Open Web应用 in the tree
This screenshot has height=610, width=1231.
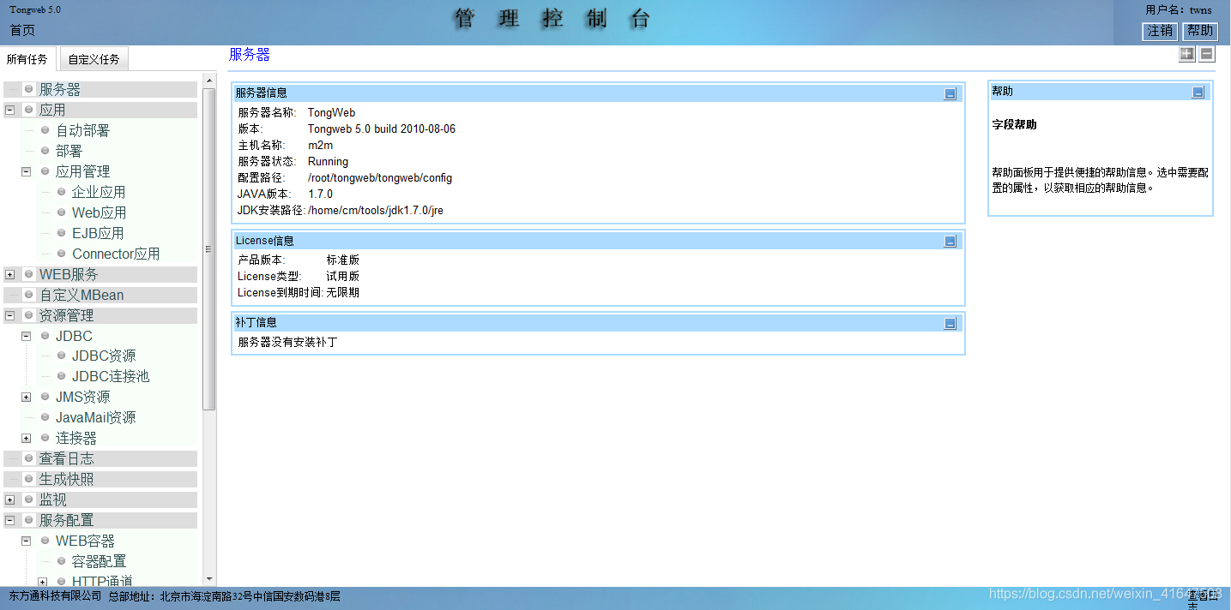pos(100,212)
